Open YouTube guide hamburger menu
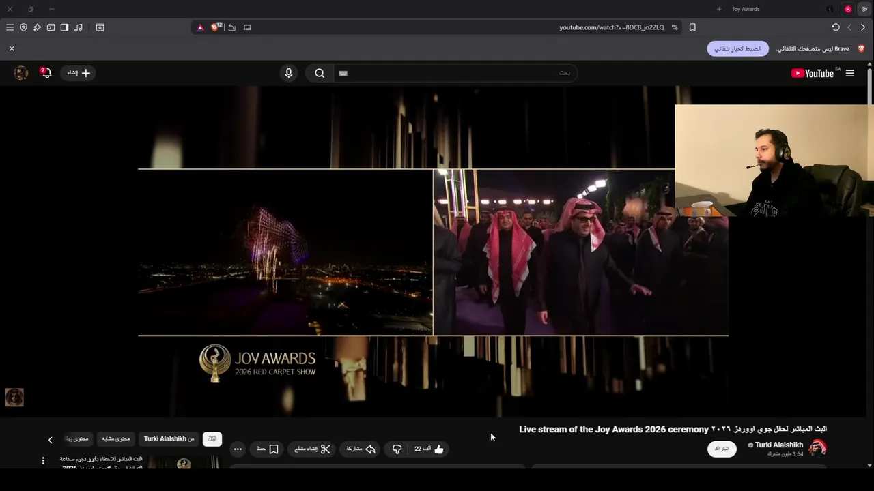The height and width of the screenshot is (491, 874). 850,73
